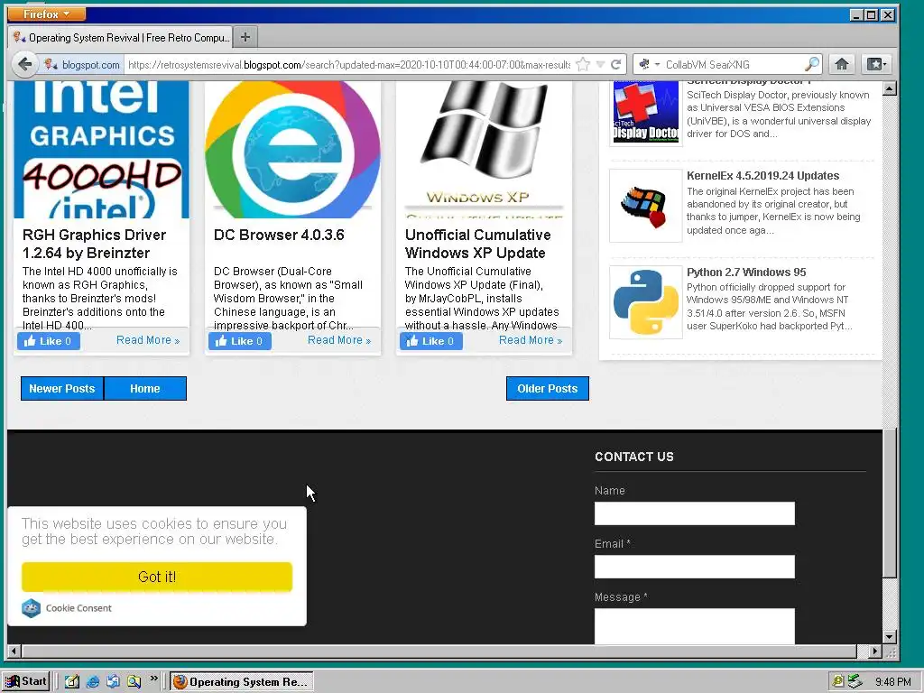Screen dimensions: 924x693
Task: Activate the Firefox taskbar button
Action: coord(242,681)
